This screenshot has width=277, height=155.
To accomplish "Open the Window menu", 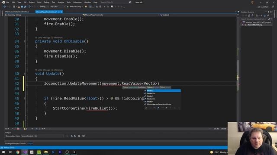I will point(87,2).
